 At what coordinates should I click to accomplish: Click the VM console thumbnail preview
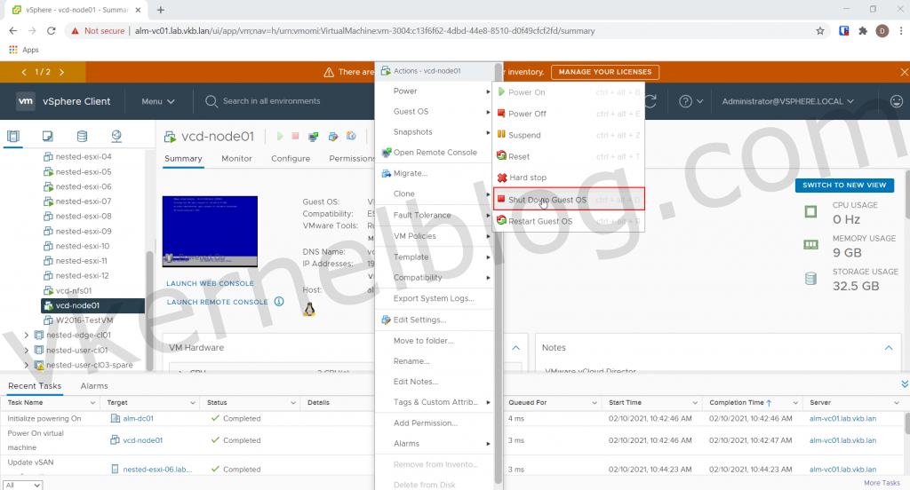tap(210, 231)
